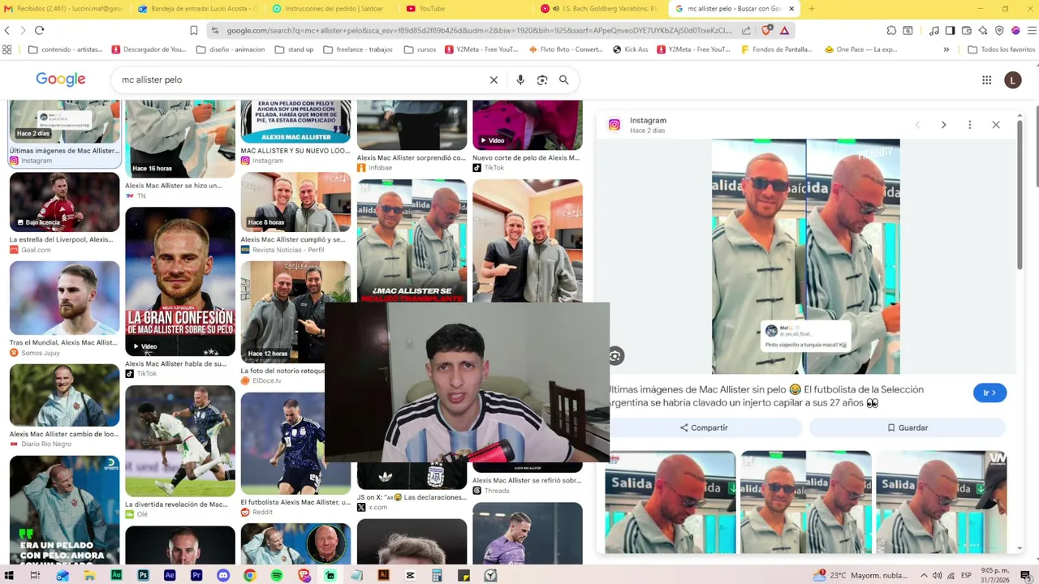Open the contenido - artistas bookmark folder
1039x584 pixels.
[66, 49]
